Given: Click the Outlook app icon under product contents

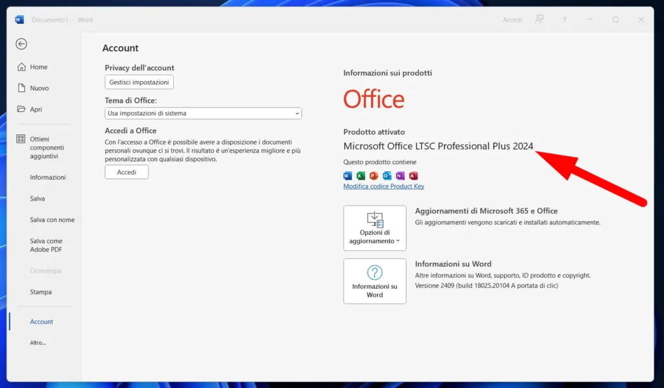Looking at the screenshot, I should tap(387, 175).
